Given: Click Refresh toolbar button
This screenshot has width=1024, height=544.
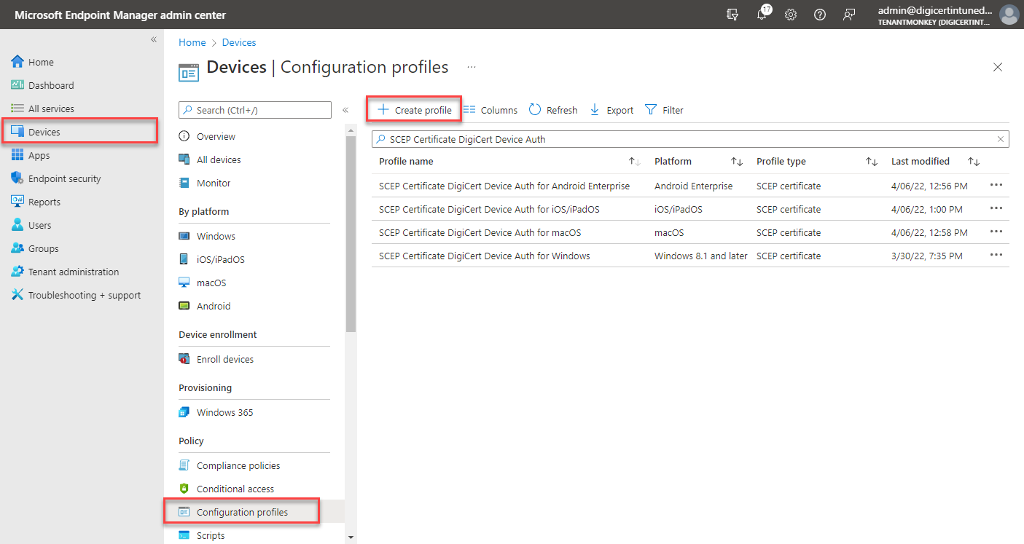Looking at the screenshot, I should point(553,110).
